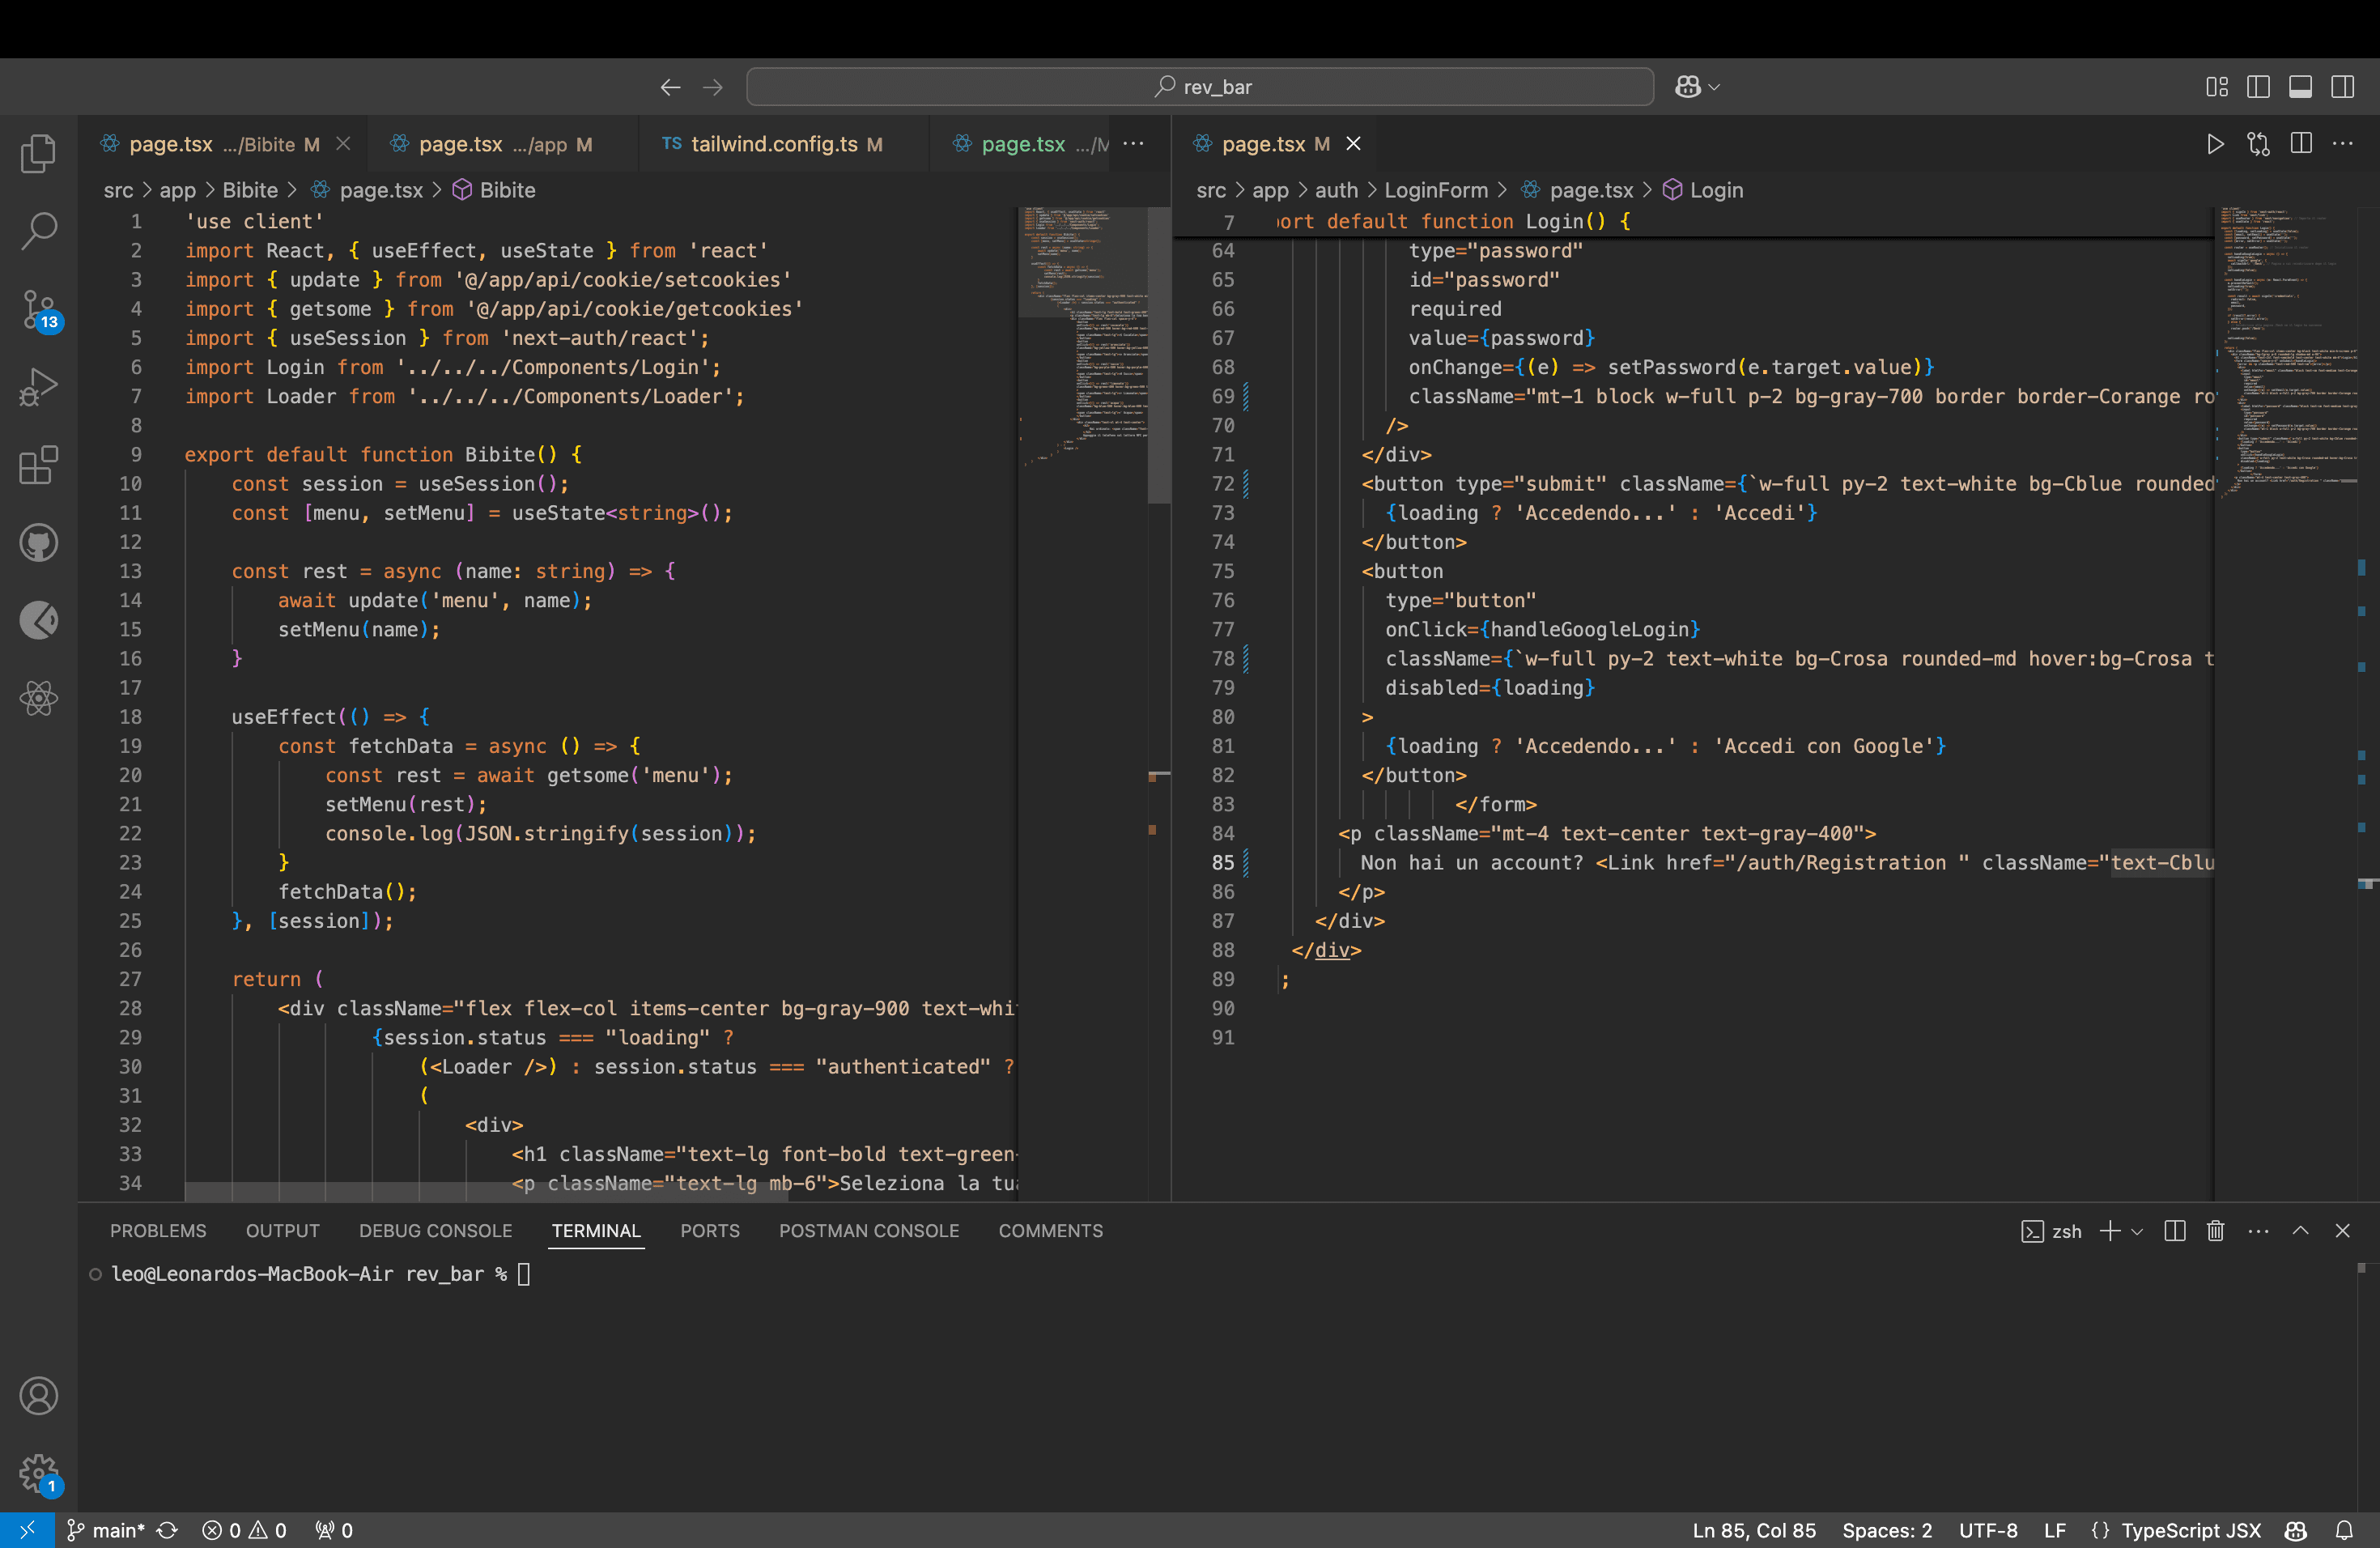Customize layout from title bar icon

click(2216, 87)
